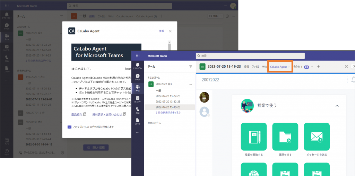Click grey user avatar in CaLabo panel

(x=204, y=111)
